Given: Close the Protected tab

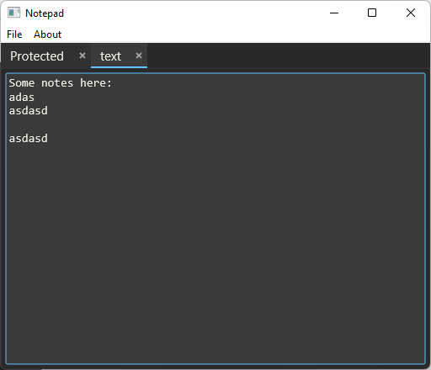Looking at the screenshot, I should pyautogui.click(x=82, y=55).
